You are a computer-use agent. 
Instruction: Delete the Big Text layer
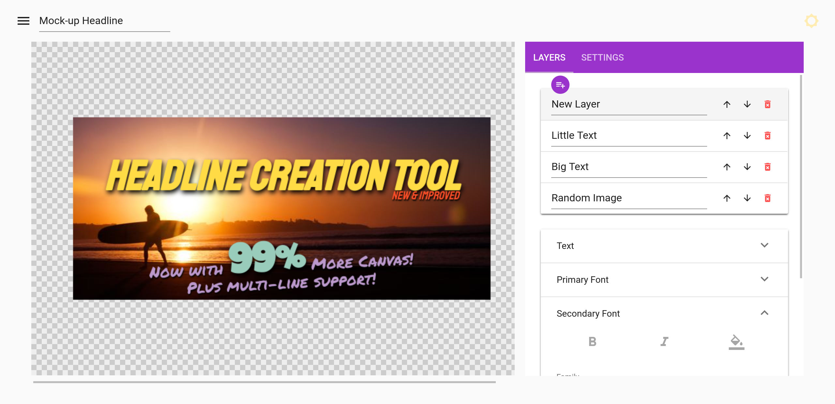pos(767,166)
